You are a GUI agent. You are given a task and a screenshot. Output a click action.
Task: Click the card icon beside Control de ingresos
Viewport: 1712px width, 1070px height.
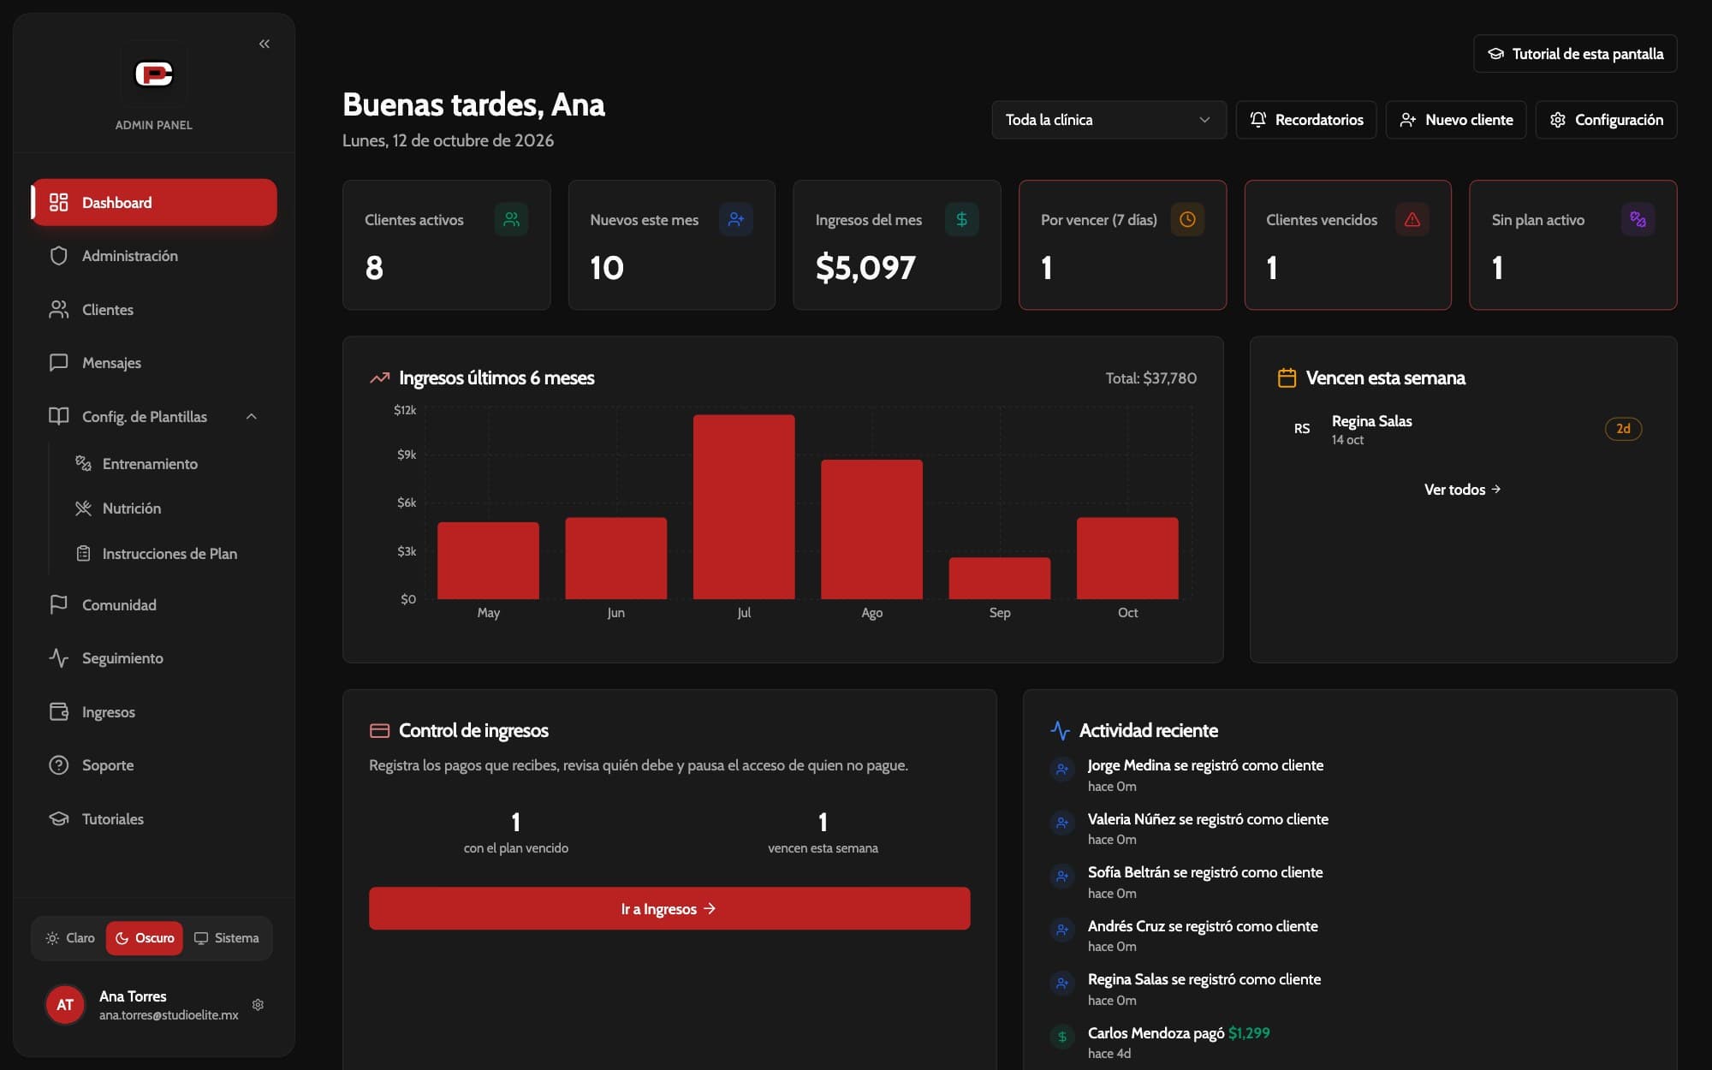point(379,730)
